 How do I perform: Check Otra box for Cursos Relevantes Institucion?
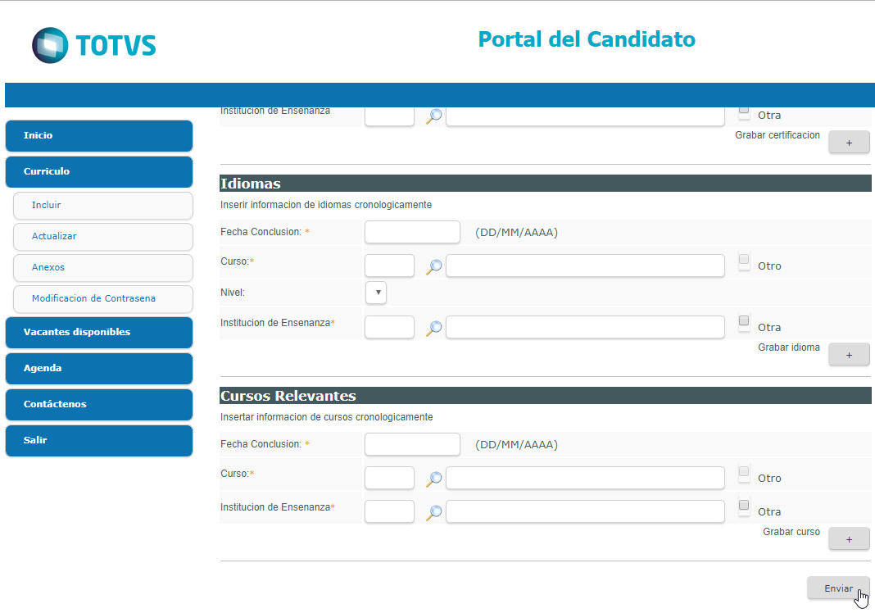pos(744,506)
